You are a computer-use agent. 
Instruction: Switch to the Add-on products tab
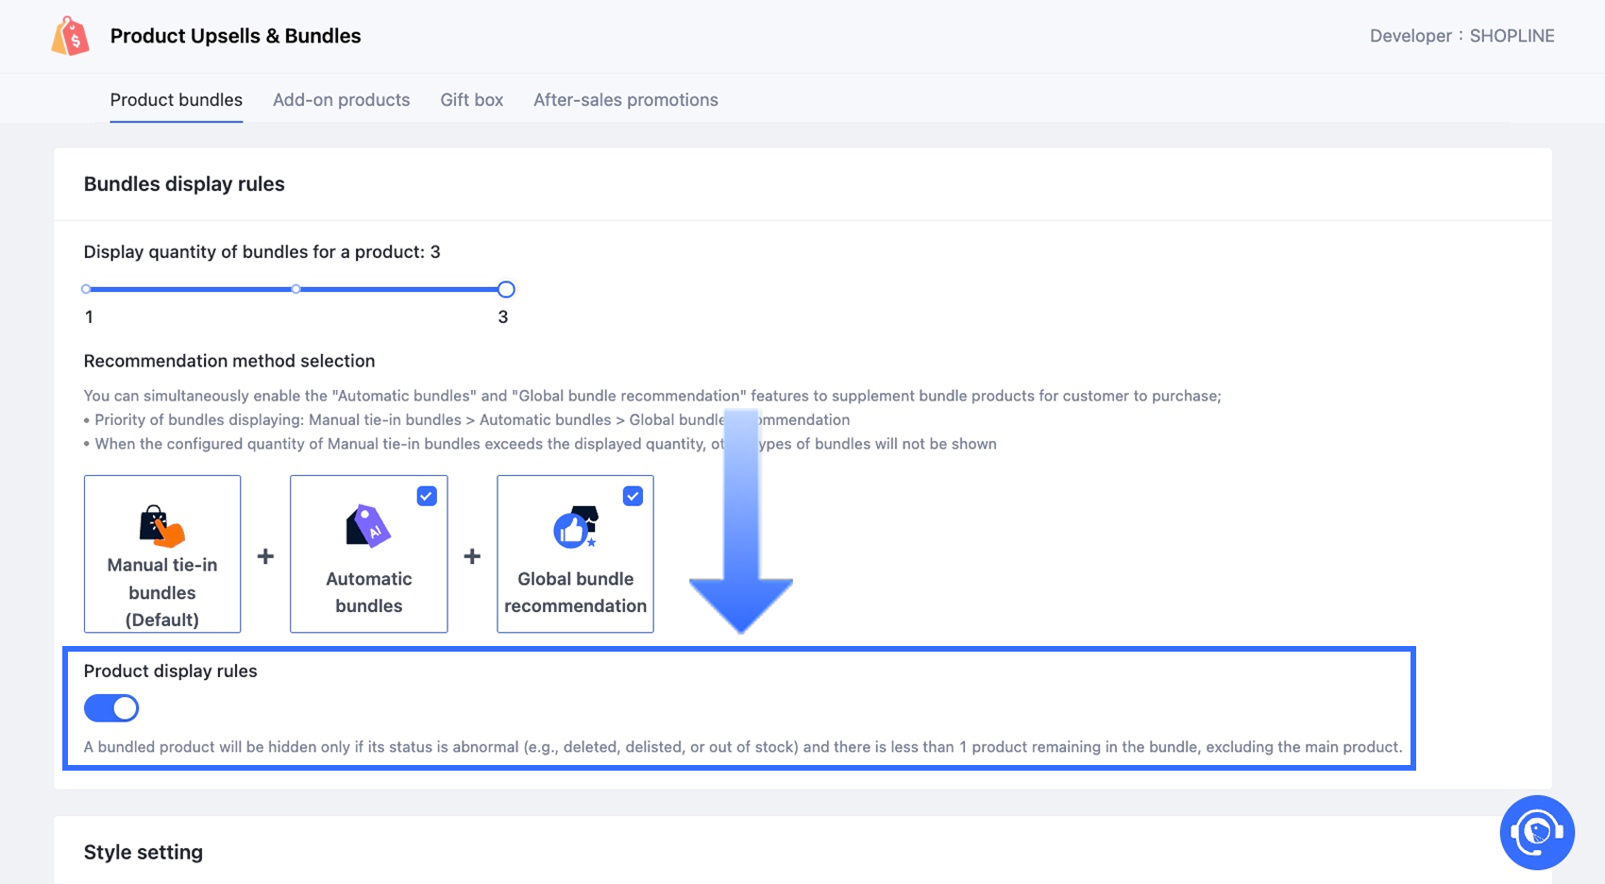[x=341, y=100]
